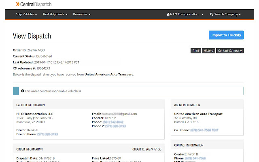Click buford, GA 30518 text

pos(186,122)
